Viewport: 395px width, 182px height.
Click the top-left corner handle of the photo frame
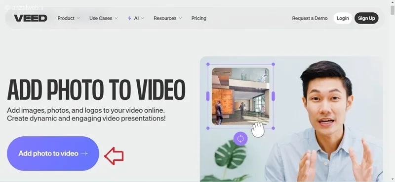pos(208,64)
